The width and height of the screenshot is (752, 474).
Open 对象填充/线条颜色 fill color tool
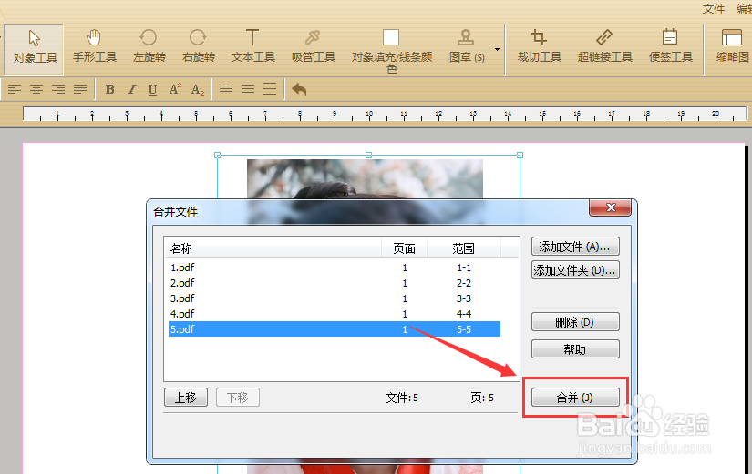[391, 51]
